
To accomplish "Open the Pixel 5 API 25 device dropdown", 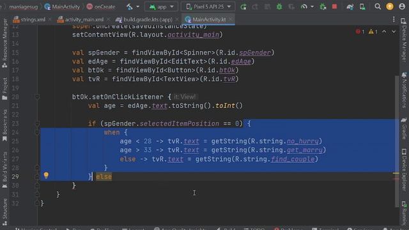I will coord(208,7).
